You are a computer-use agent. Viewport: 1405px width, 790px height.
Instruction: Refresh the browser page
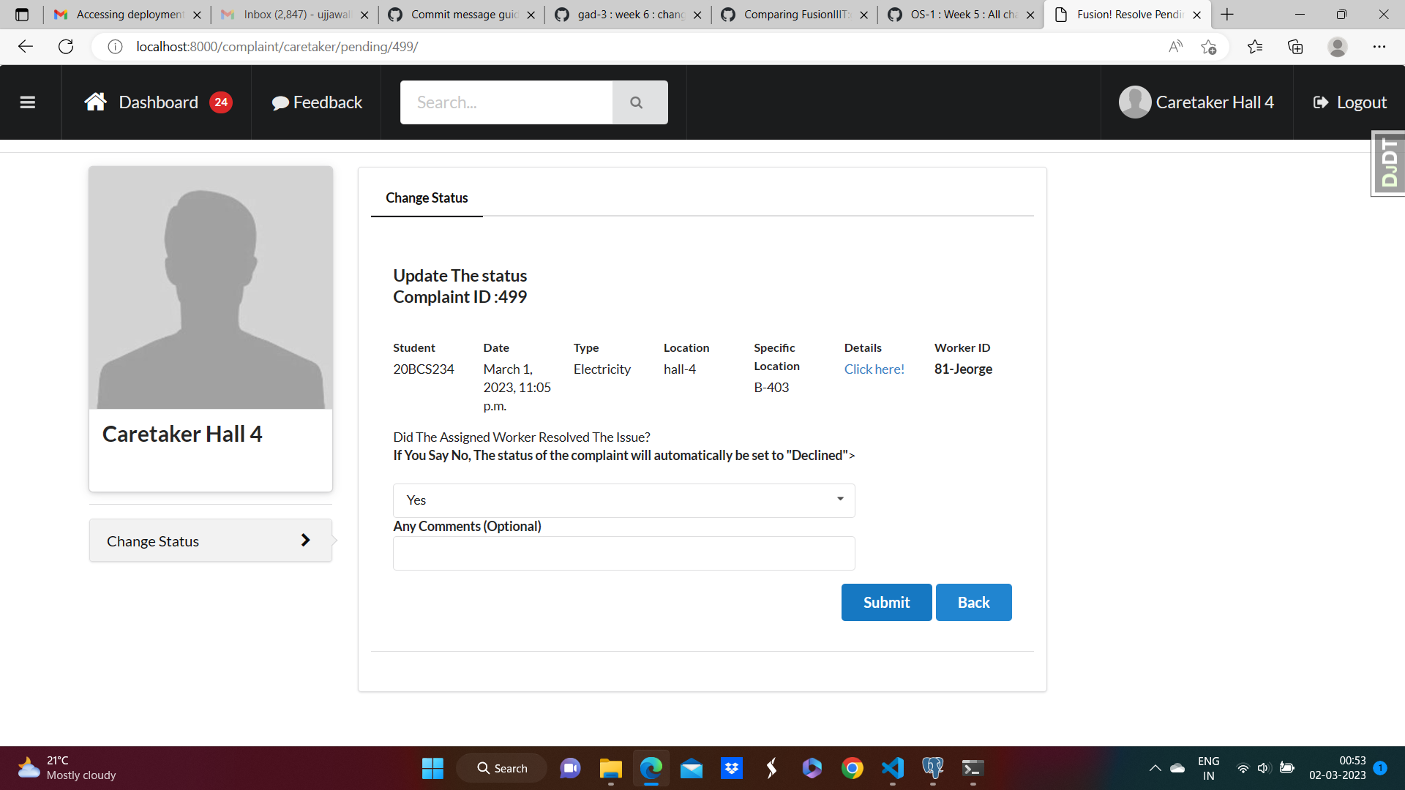point(66,47)
